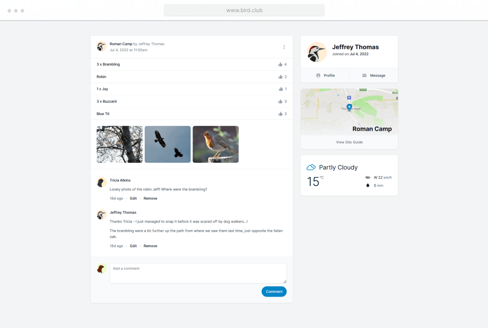Edit Tricia Atkins' comment
Image resolution: width=488 pixels, height=328 pixels.
pyautogui.click(x=133, y=198)
